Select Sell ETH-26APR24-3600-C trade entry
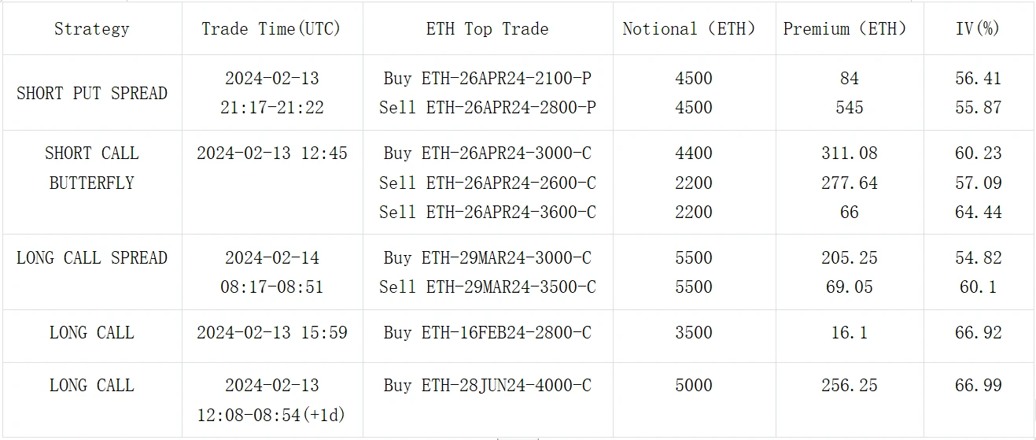Image resolution: width=1036 pixels, height=440 pixels. tap(487, 213)
